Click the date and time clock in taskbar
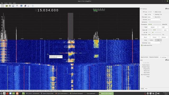The image size is (169, 95). (166, 93)
